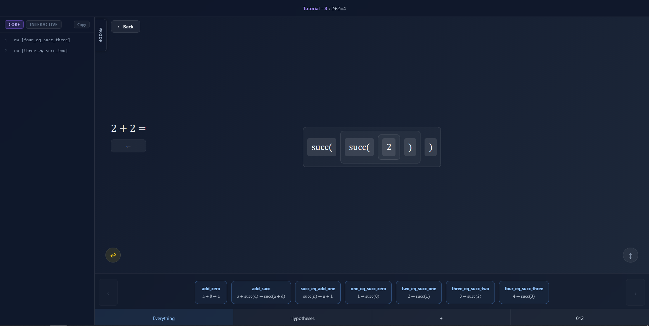The height and width of the screenshot is (326, 649).
Task: Select the four_eq_succ_three theorem card
Action: point(524,292)
